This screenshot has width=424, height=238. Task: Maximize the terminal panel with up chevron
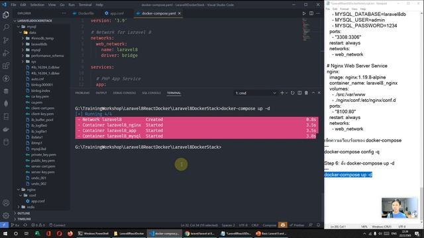click(x=313, y=93)
